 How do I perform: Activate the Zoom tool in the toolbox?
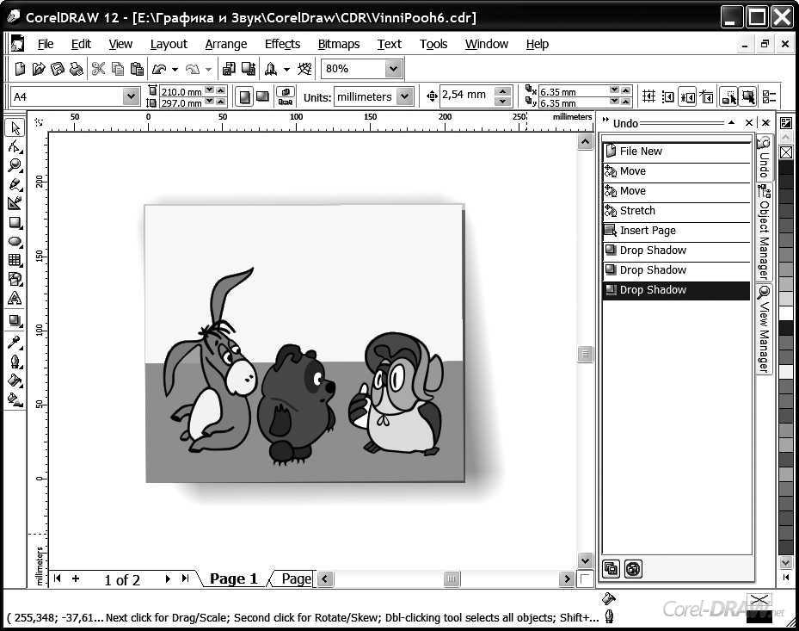pos(15,165)
